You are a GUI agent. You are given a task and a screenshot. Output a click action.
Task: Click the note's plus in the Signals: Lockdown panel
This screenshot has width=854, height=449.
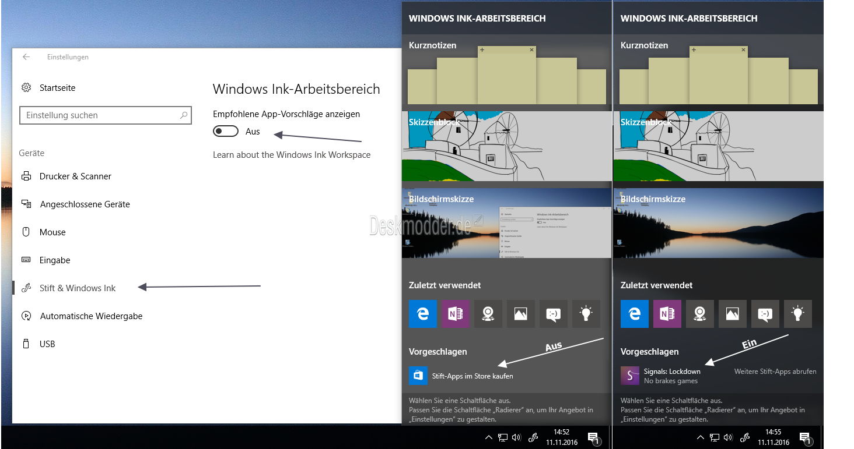[694, 50]
